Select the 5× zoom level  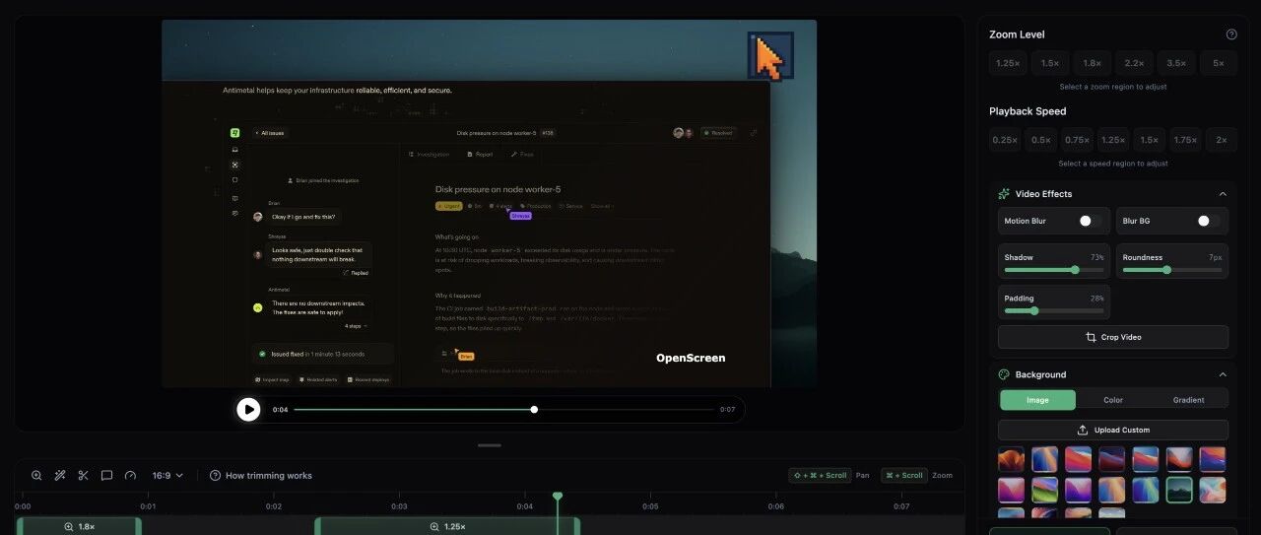pos(1219,63)
